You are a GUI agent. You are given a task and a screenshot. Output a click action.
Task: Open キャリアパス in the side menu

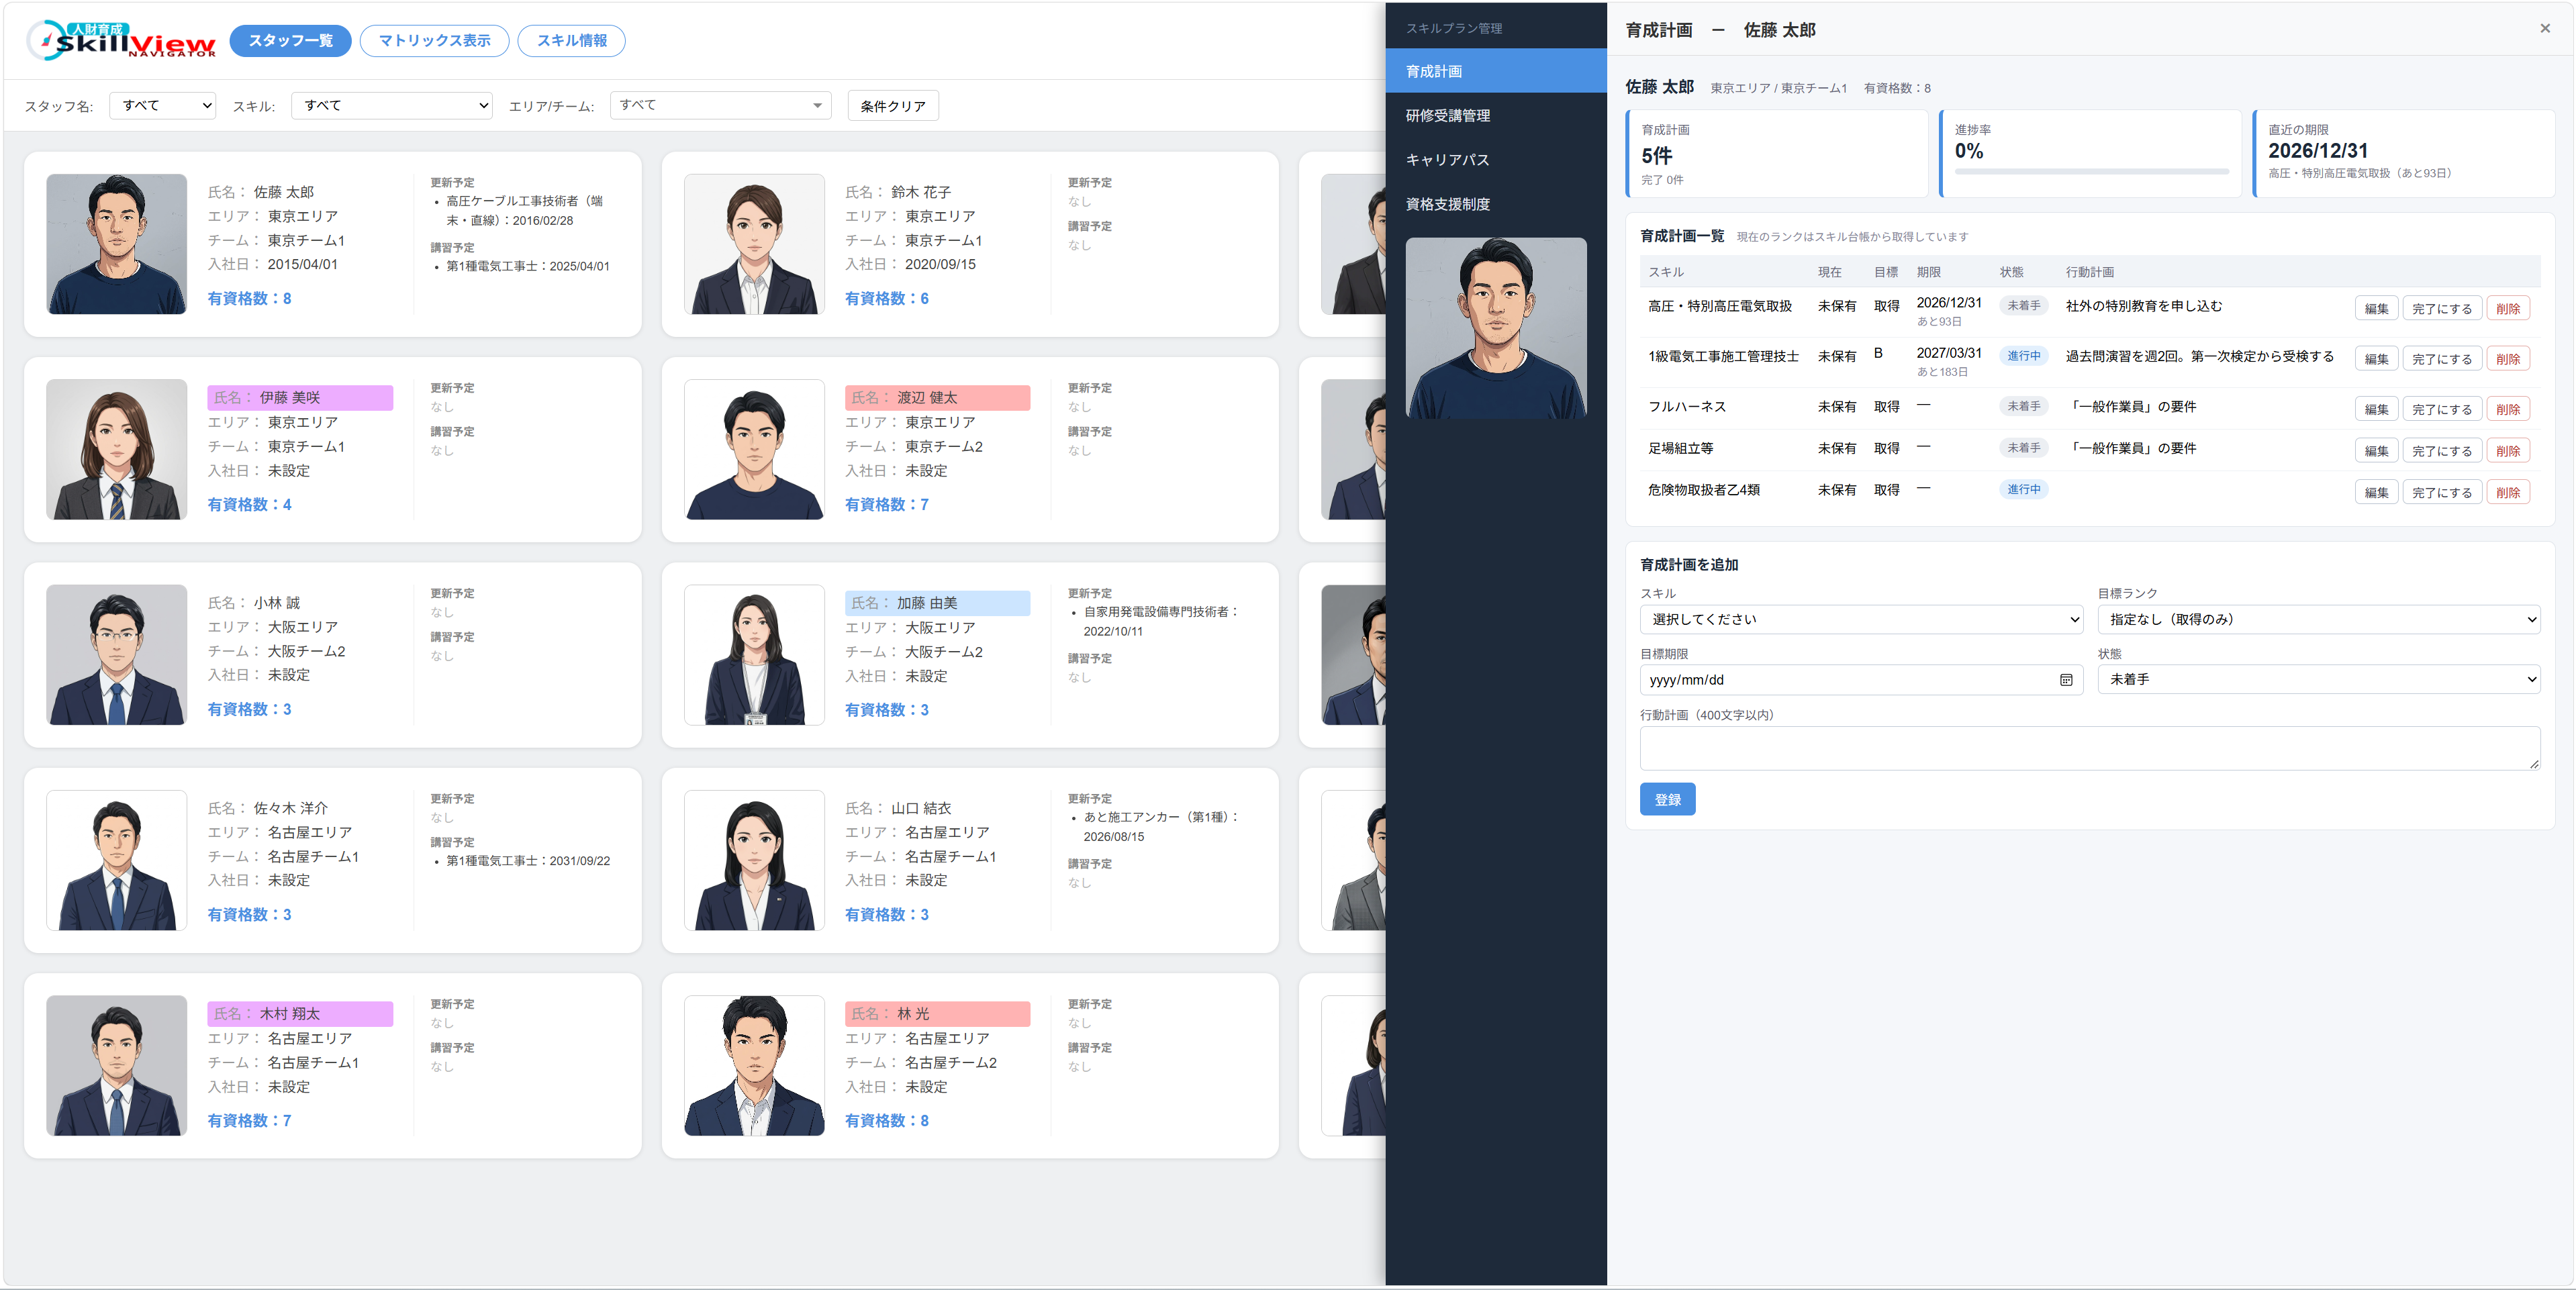(1495, 160)
